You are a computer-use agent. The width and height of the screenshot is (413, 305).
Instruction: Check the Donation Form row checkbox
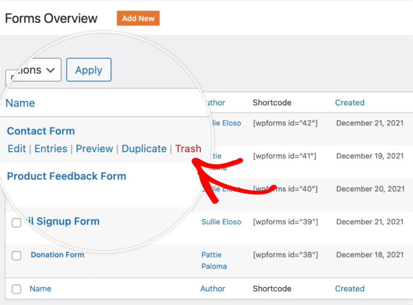tap(17, 255)
